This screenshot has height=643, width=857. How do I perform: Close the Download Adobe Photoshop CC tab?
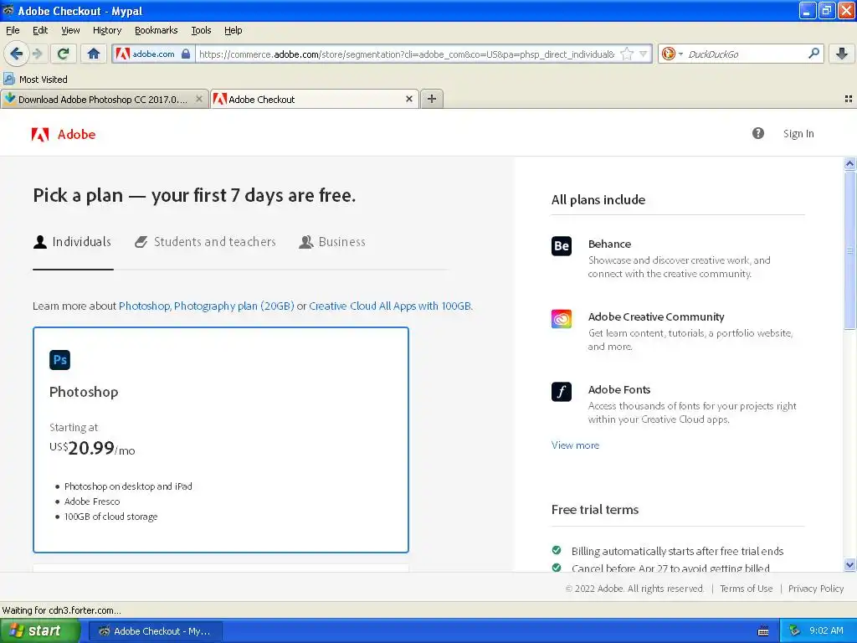(x=199, y=99)
